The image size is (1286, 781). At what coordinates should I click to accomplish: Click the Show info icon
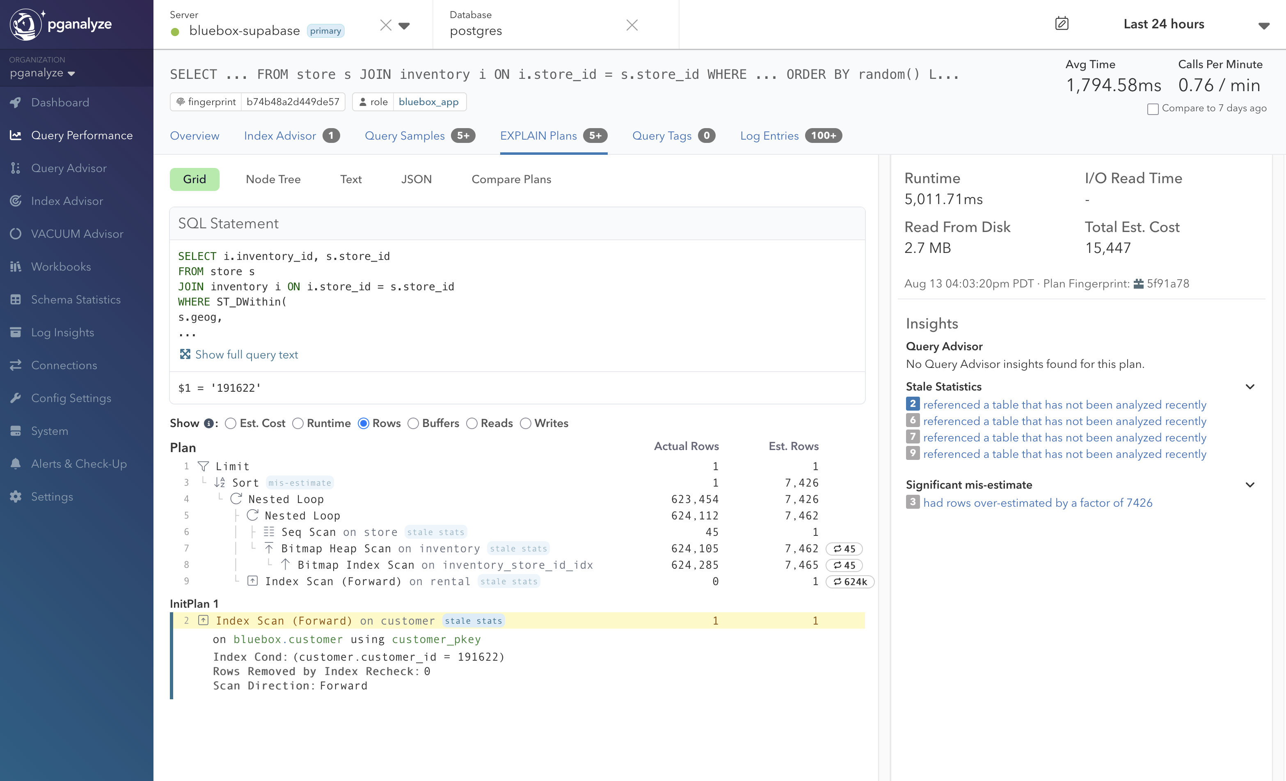click(208, 423)
